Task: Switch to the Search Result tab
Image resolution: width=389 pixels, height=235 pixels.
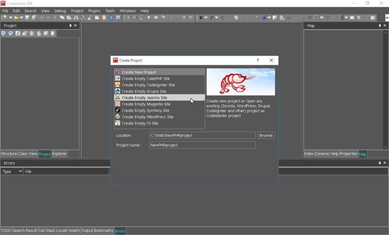Action: (24, 230)
